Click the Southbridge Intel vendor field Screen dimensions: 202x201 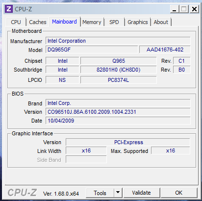[62, 70]
